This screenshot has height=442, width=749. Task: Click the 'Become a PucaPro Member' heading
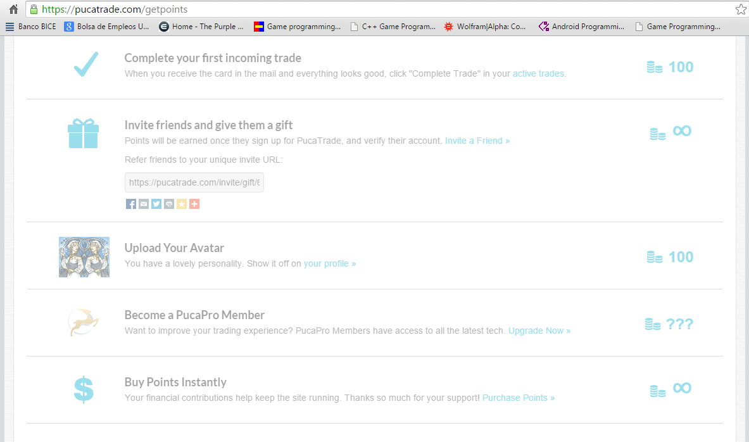coord(194,315)
